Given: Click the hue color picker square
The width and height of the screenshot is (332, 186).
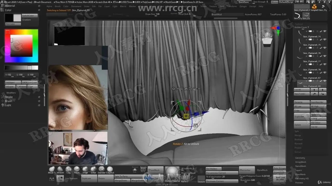Looking at the screenshot, I should coord(21,46).
